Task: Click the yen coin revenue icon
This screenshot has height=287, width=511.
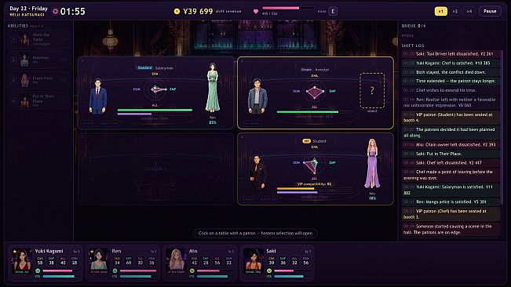Action: [177, 12]
